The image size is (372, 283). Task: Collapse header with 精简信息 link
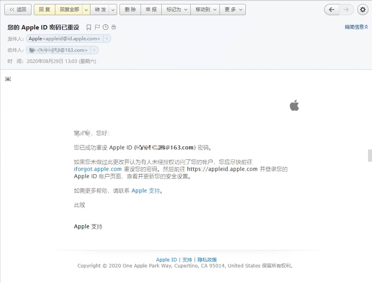[356, 27]
